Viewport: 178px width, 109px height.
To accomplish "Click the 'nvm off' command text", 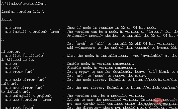I will coord(12,67).
